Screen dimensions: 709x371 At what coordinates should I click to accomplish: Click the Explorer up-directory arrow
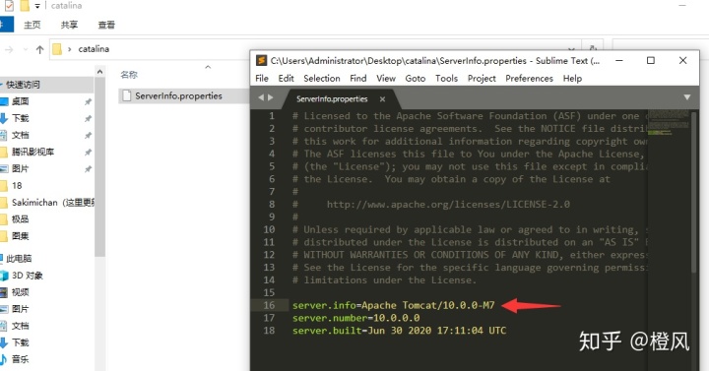[x=39, y=49]
